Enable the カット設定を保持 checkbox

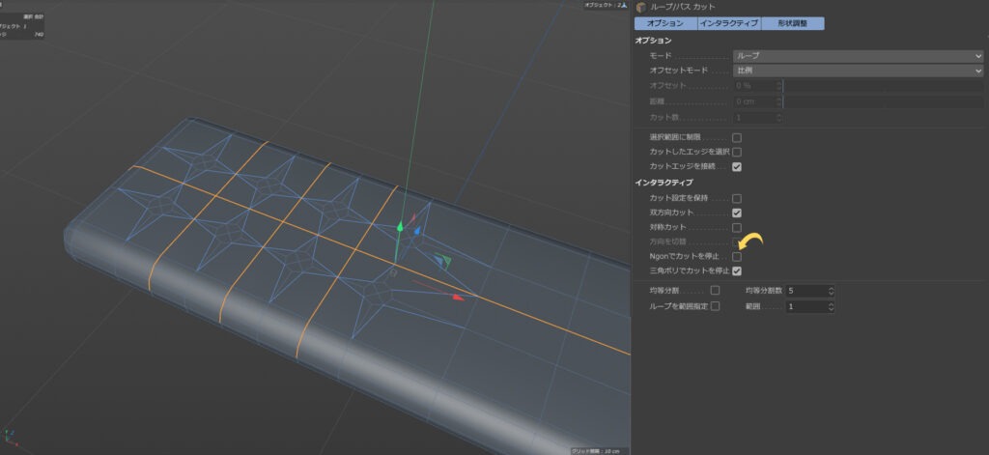737,199
